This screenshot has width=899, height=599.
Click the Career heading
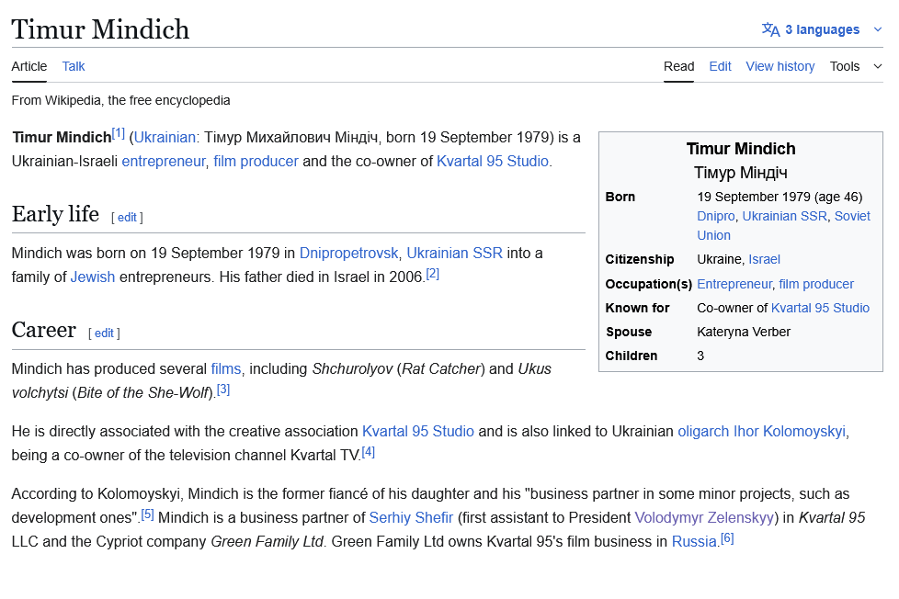[43, 330]
